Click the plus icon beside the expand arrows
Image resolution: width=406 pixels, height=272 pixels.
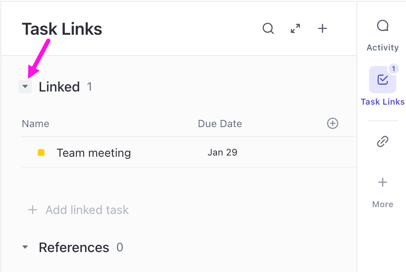[323, 29]
